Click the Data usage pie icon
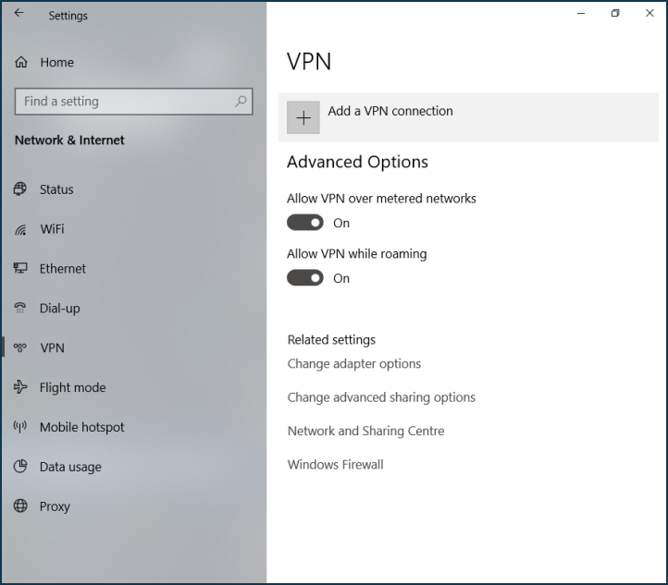The height and width of the screenshot is (585, 668). point(20,468)
